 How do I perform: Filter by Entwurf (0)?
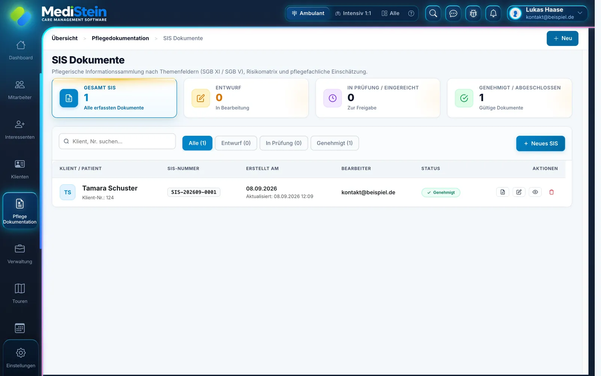pyautogui.click(x=236, y=143)
